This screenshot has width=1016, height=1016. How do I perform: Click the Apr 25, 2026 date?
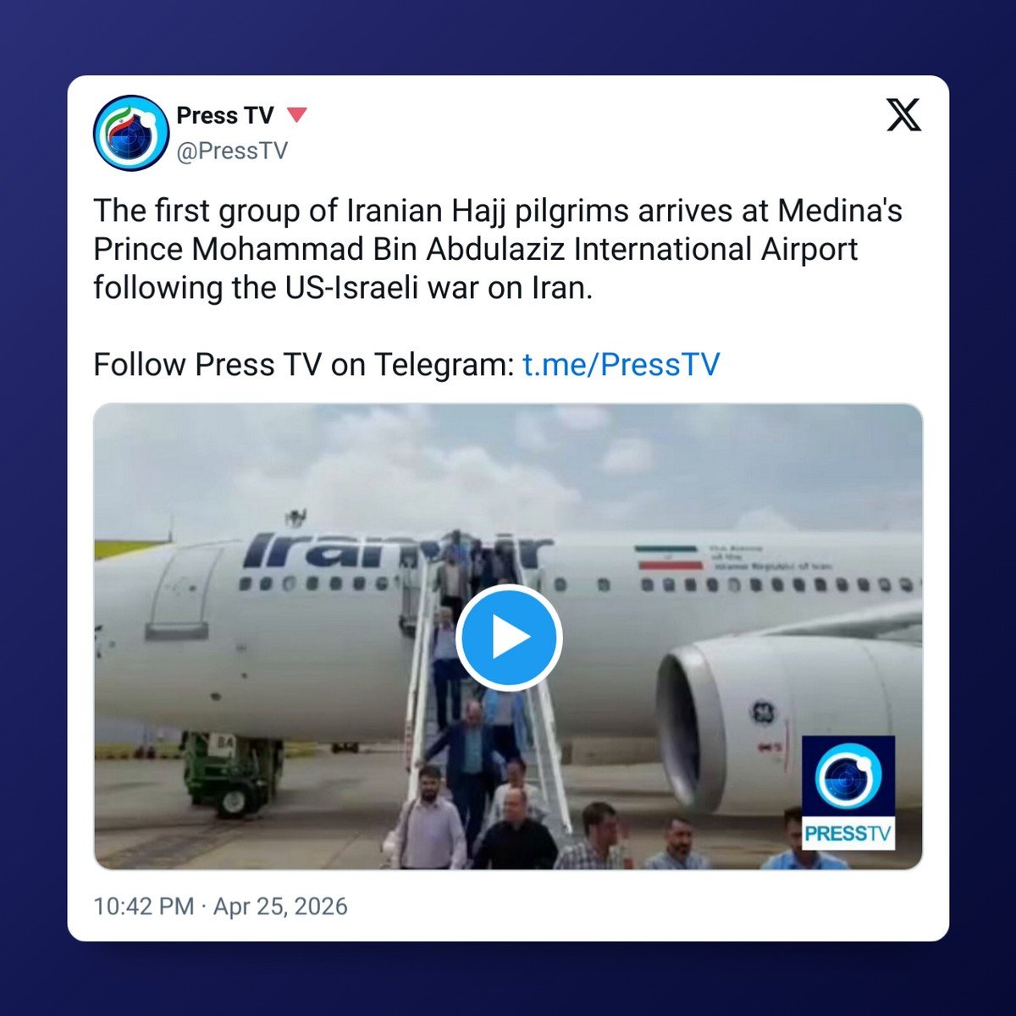click(x=280, y=906)
